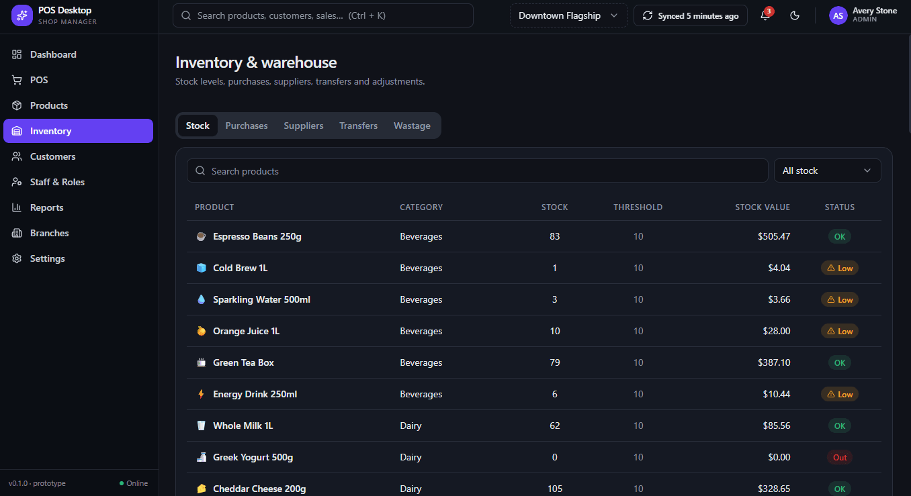This screenshot has height=496, width=911.
Task: Click the Out status badge for Greek Yogurt
Action: [x=840, y=457]
